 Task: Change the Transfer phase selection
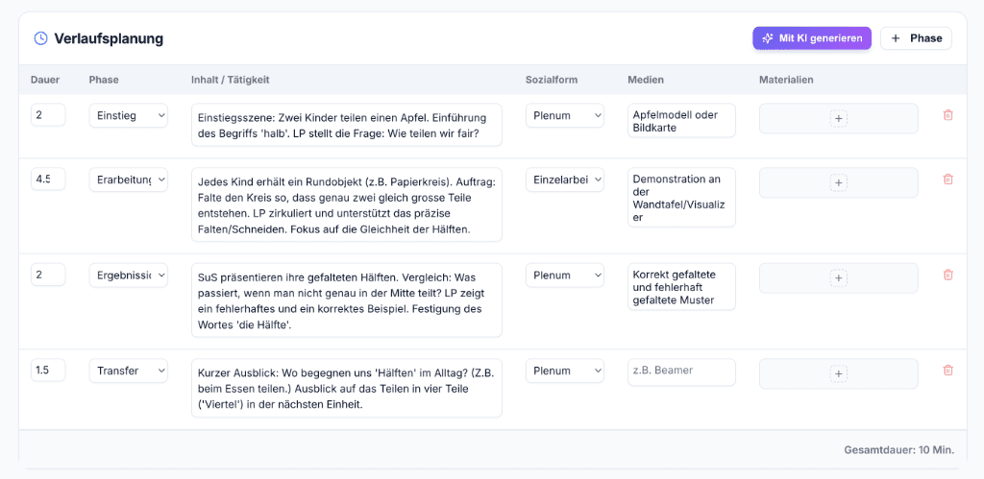point(129,371)
